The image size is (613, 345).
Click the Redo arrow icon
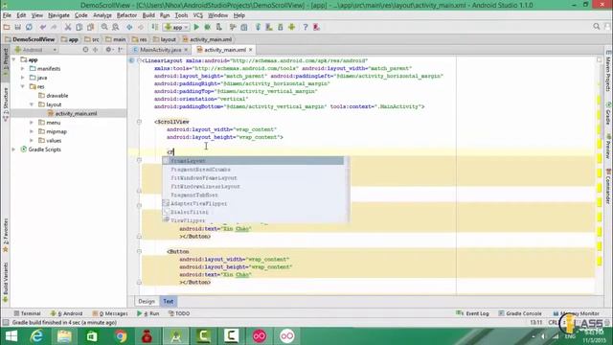(x=54, y=27)
